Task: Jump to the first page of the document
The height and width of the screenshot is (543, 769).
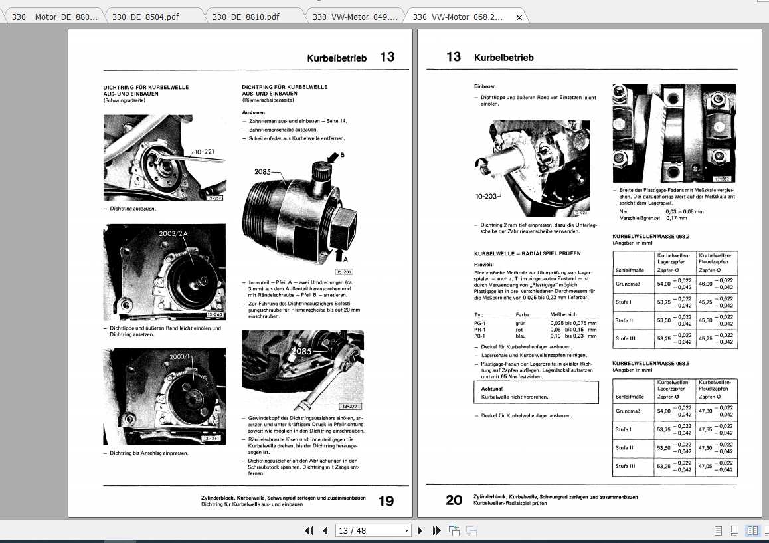Action: pyautogui.click(x=309, y=530)
